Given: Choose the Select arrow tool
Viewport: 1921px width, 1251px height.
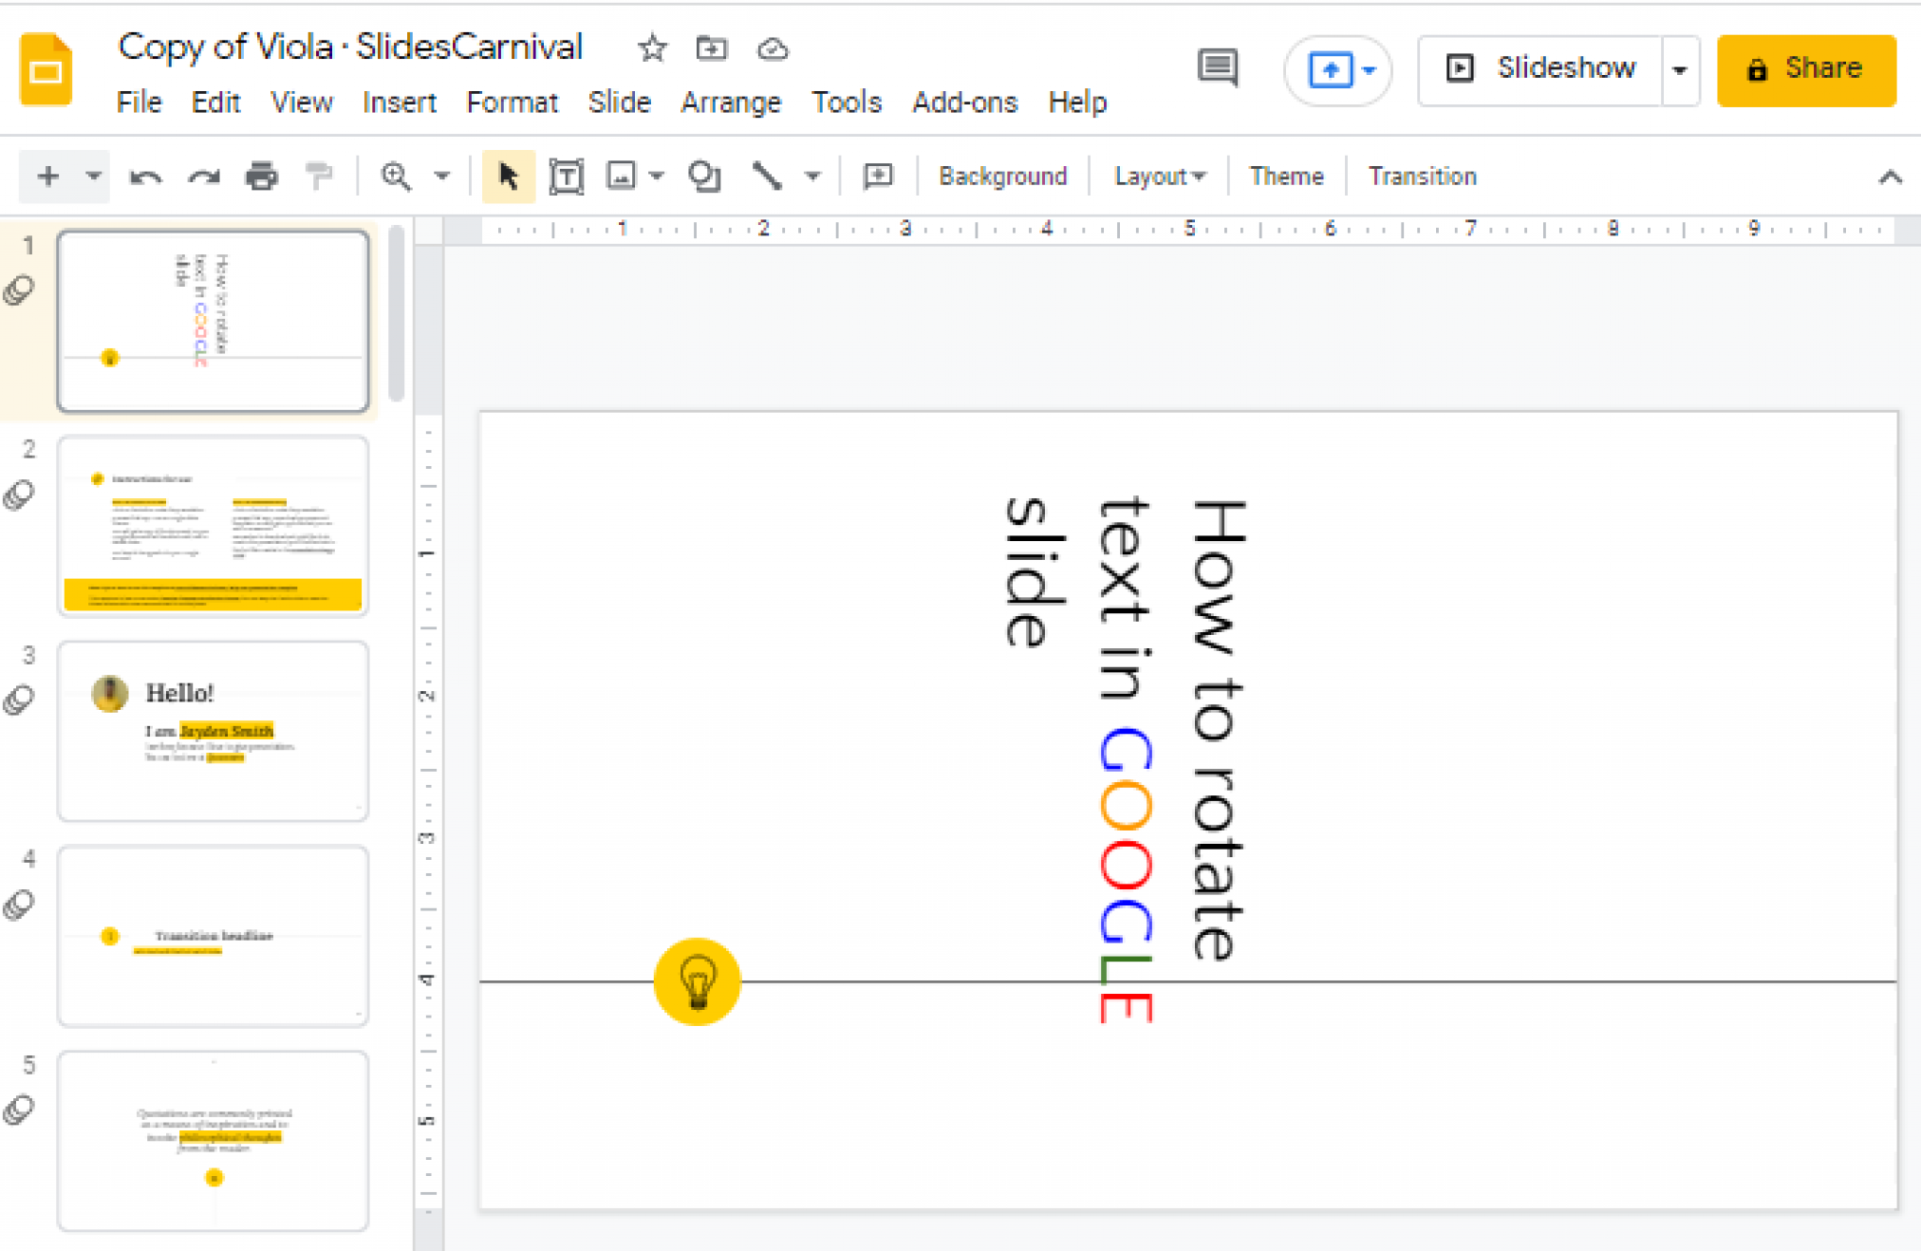Looking at the screenshot, I should point(508,175).
